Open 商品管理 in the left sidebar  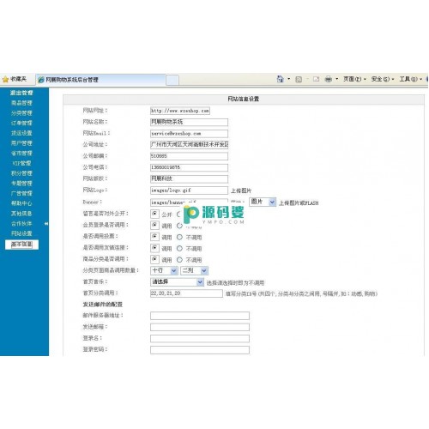21,103
